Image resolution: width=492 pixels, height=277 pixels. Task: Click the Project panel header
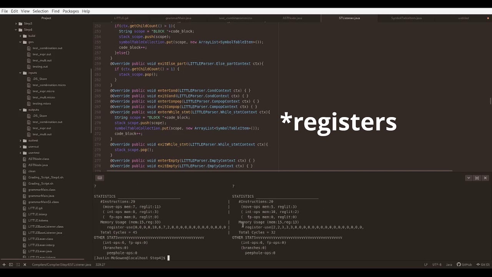click(x=46, y=18)
